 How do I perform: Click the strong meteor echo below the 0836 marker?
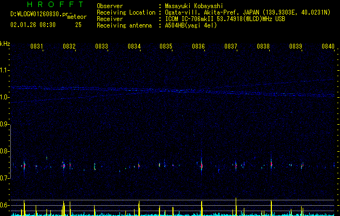pyautogui.click(x=202, y=165)
